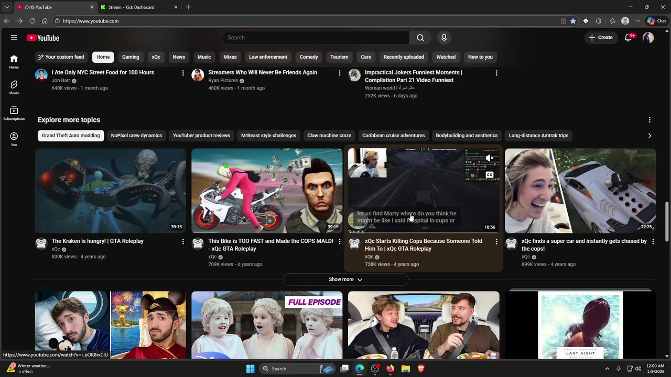Viewport: 671px width, 377px height.
Task: Open Ryan Pictures channel avatar
Action: 198,75
